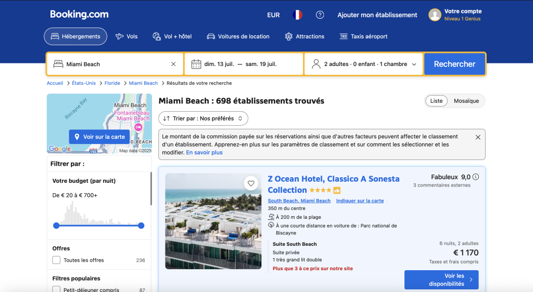Click the rating info icon beside 9,0
Viewport: 533px width, 292px height.
click(x=476, y=177)
